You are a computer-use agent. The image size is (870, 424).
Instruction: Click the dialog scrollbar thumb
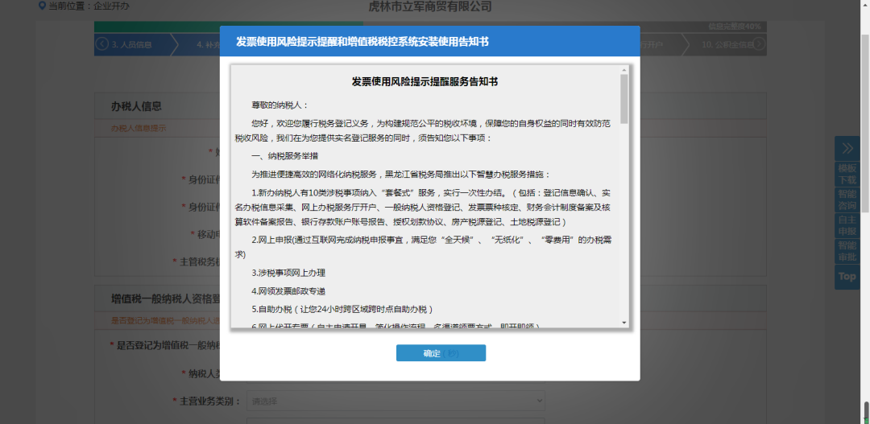coord(624,99)
